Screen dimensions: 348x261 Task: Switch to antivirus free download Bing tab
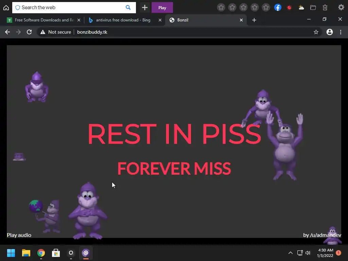pyautogui.click(x=123, y=20)
